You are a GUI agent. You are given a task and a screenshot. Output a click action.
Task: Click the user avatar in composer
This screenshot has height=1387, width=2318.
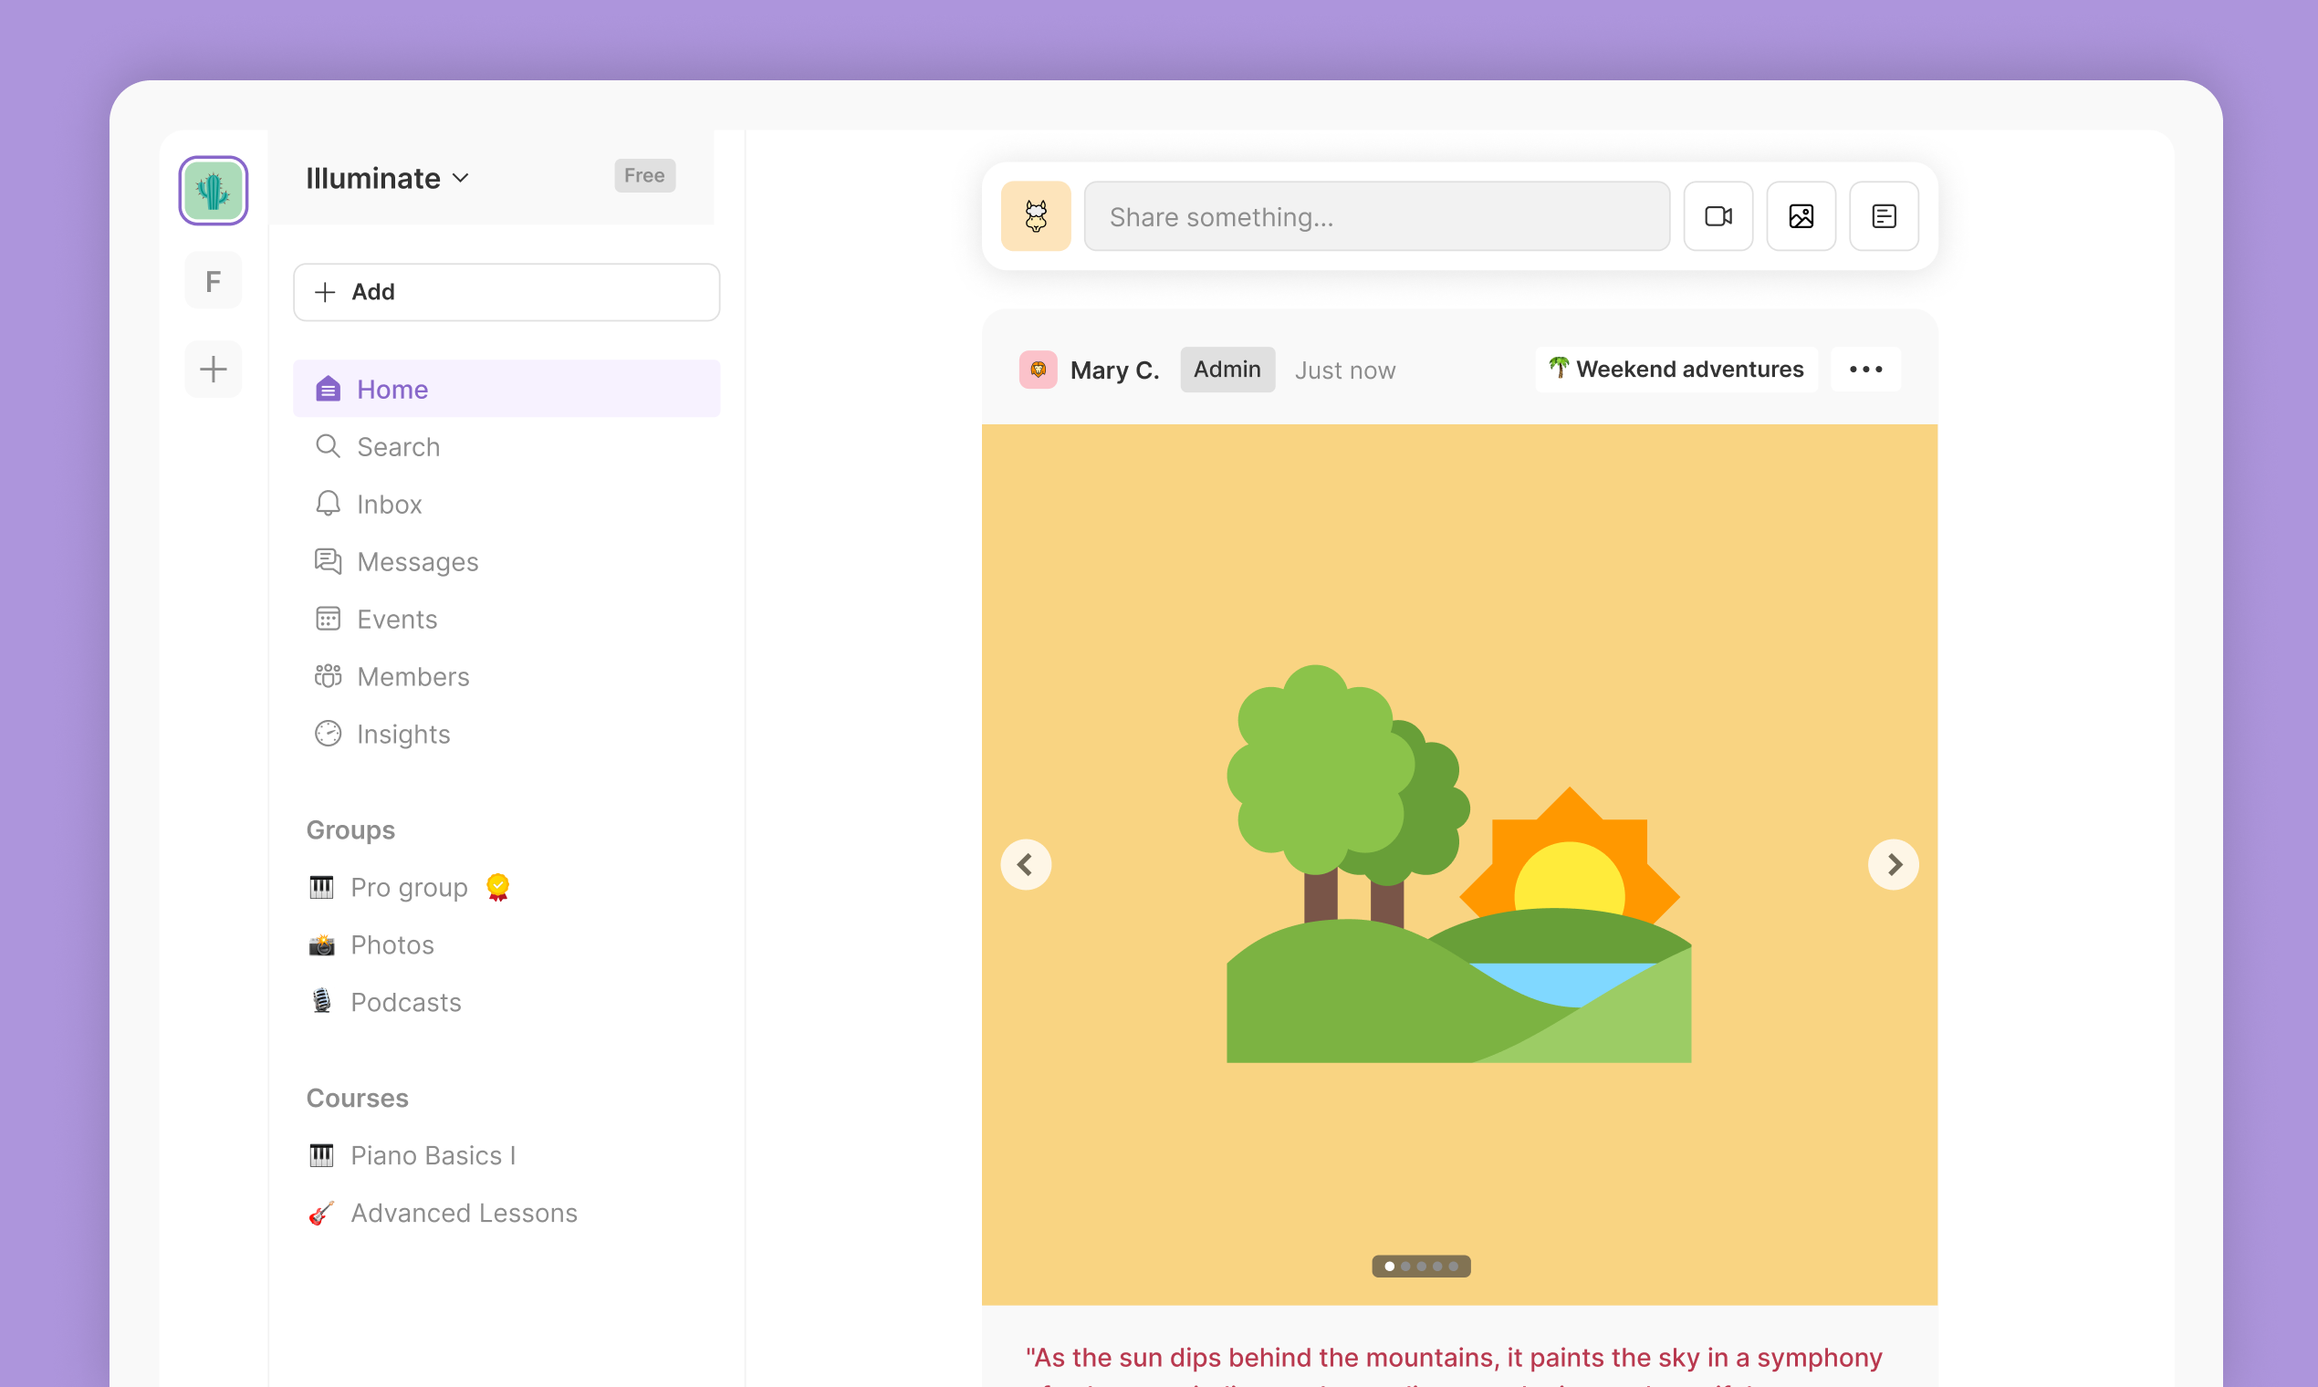(1036, 216)
